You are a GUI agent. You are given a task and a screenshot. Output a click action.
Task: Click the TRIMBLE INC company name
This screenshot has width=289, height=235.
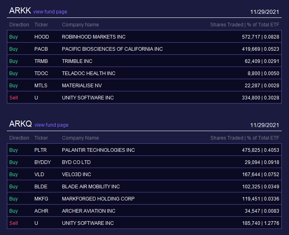[77, 61]
